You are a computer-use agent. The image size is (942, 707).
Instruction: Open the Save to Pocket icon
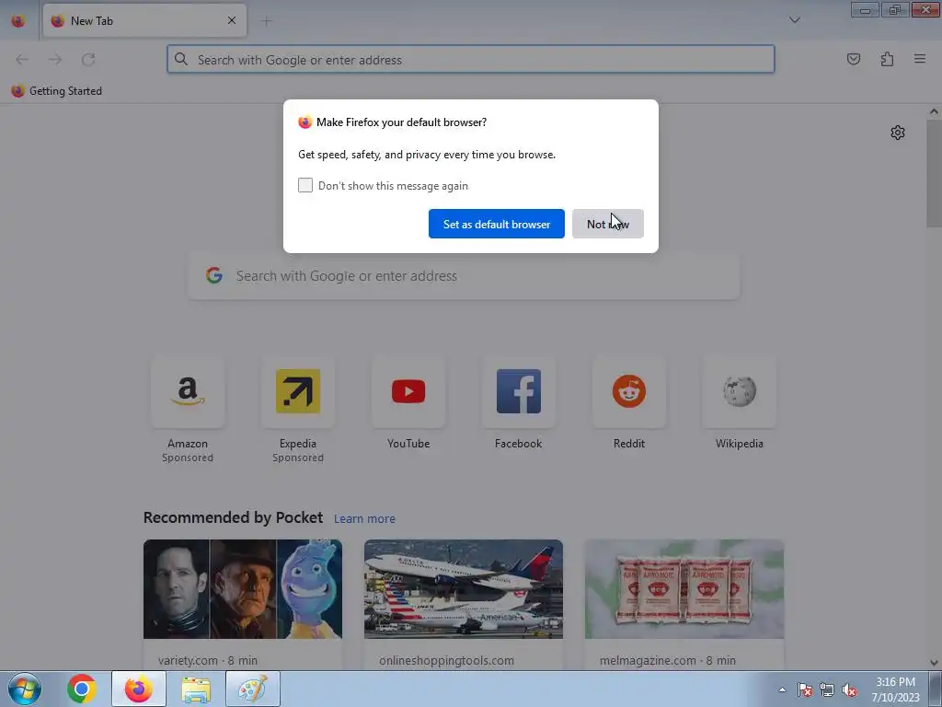tap(853, 59)
